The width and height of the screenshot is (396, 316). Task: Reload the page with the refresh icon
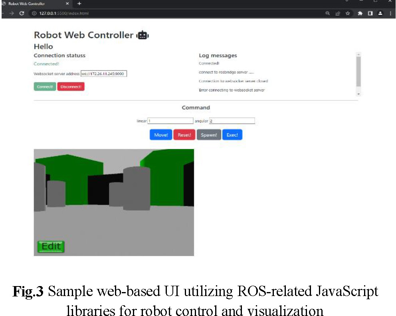pyautogui.click(x=22, y=13)
